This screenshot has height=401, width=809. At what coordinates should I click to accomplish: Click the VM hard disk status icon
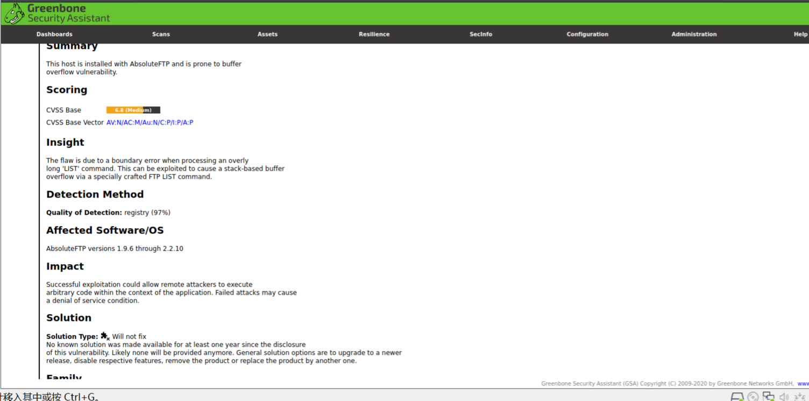point(737,397)
